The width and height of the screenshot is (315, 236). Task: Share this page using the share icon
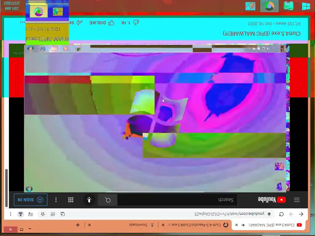(x=53, y=214)
